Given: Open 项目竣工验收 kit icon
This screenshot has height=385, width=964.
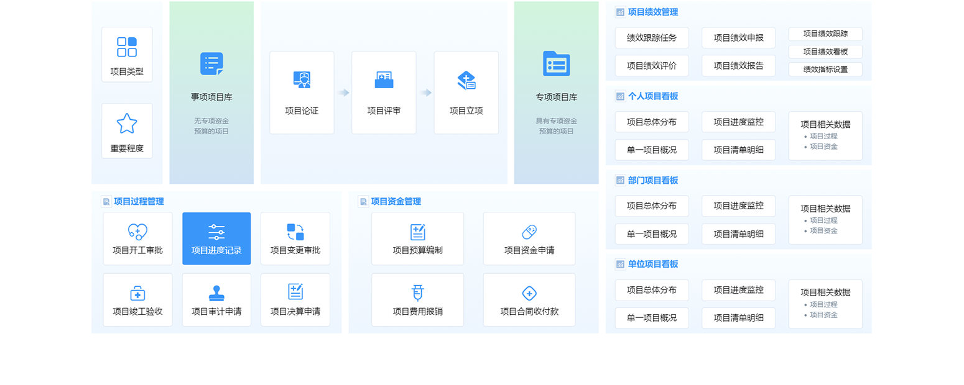Looking at the screenshot, I should coord(137,292).
